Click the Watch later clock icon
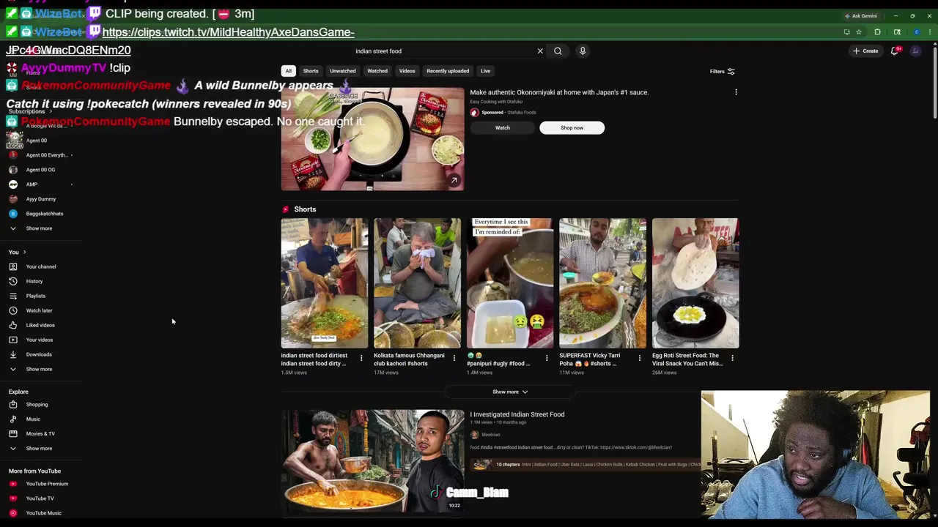Image resolution: width=938 pixels, height=527 pixels. (x=13, y=310)
